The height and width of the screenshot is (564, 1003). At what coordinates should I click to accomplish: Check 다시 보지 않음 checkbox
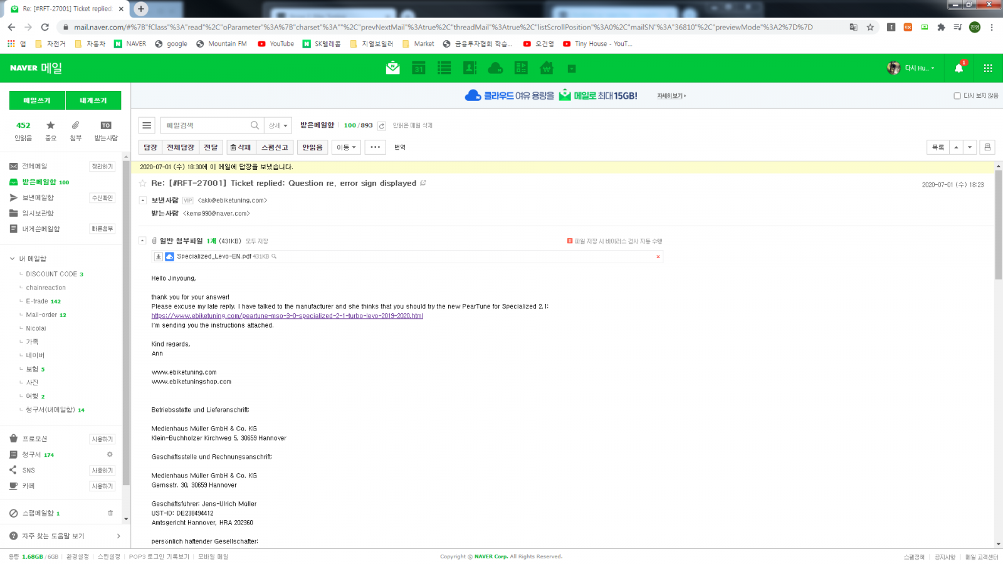click(957, 96)
